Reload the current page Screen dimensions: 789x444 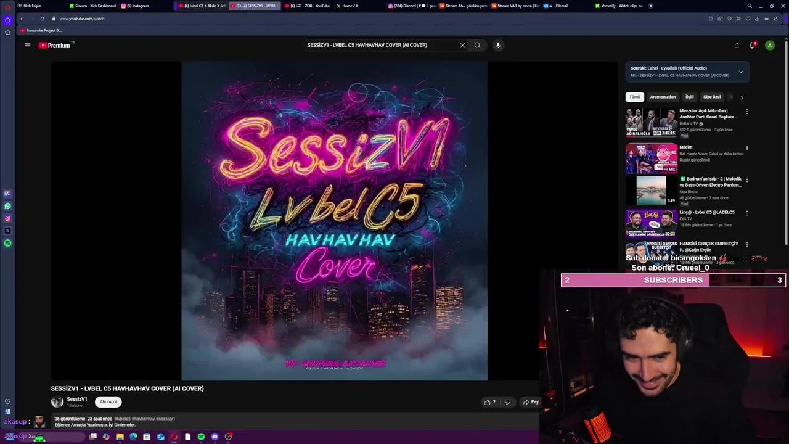[43, 18]
